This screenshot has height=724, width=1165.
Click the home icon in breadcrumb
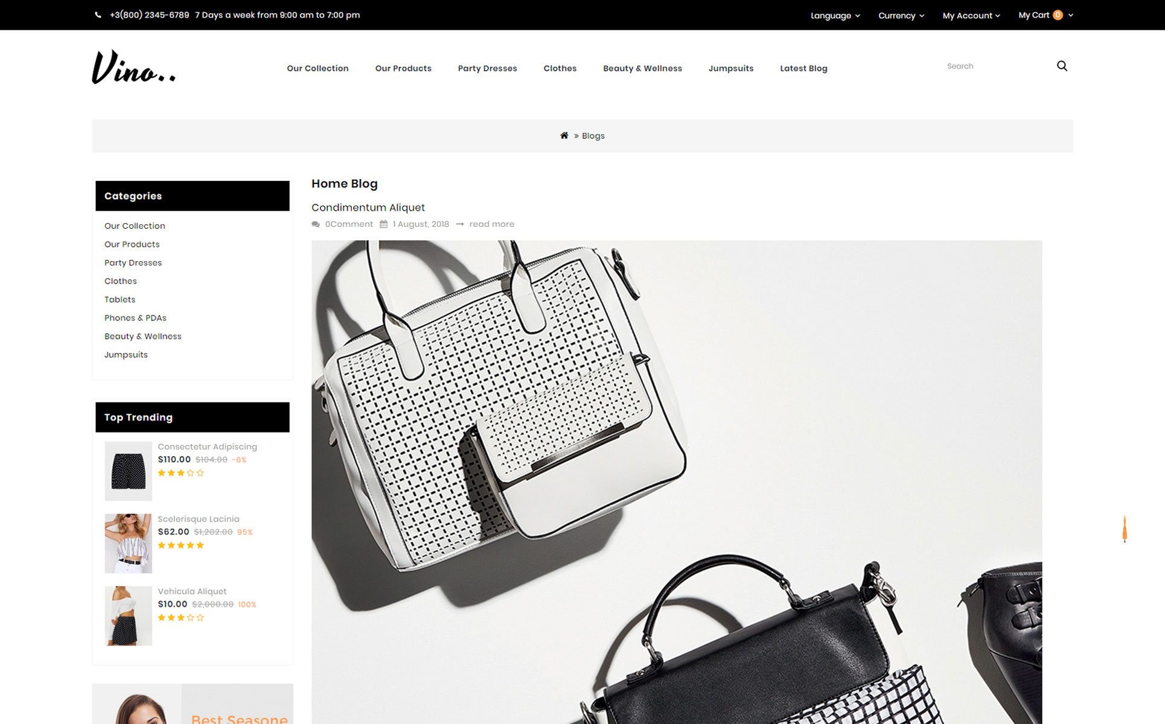[564, 136]
